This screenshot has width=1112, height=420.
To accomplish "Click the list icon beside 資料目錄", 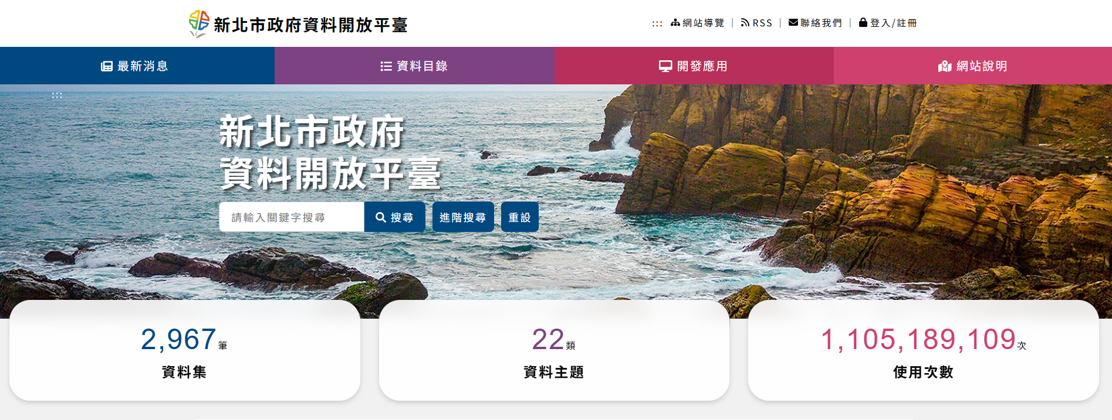I will point(386,66).
